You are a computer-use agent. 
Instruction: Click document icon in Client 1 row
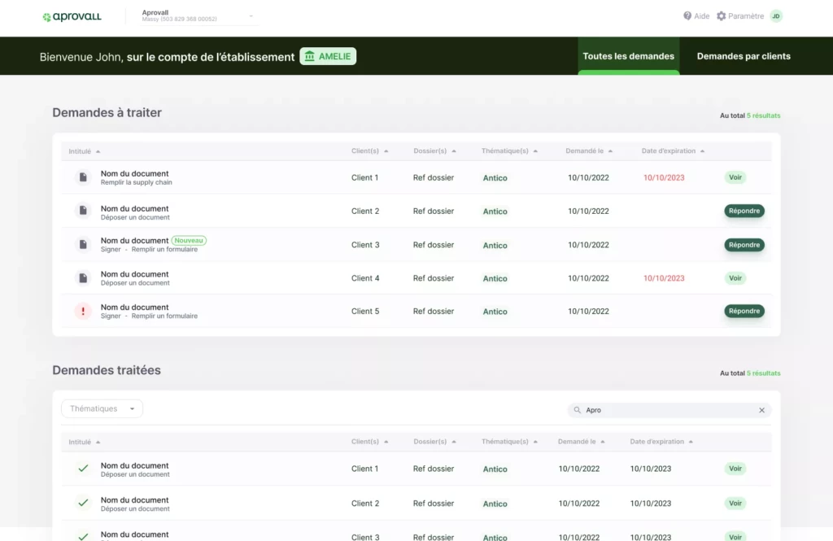(x=83, y=177)
